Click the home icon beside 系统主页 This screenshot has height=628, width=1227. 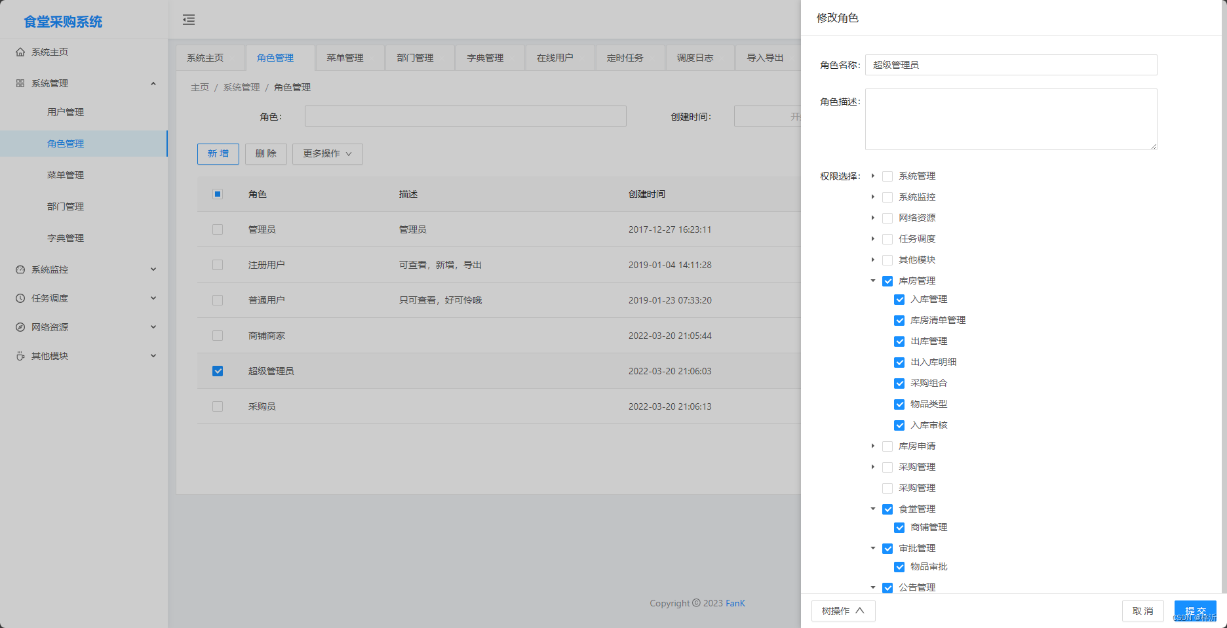pos(20,52)
